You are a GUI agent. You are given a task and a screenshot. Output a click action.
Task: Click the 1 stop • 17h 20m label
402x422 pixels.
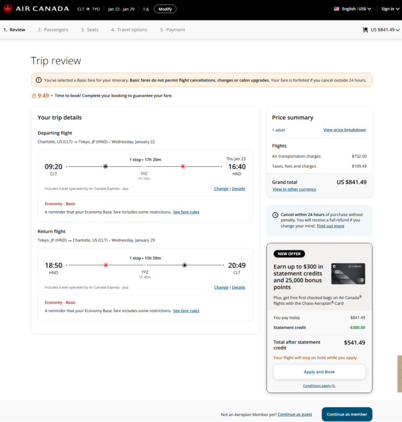(x=145, y=160)
